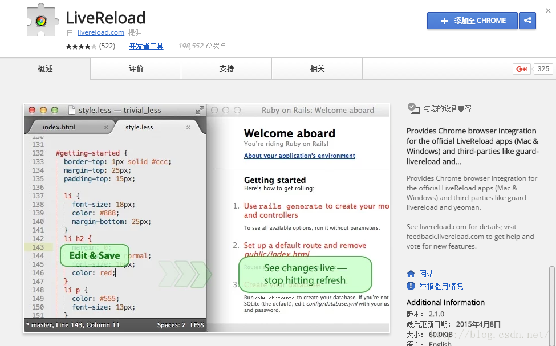Switch to the 概述 tab
This screenshot has width=556, height=346.
(x=46, y=68)
